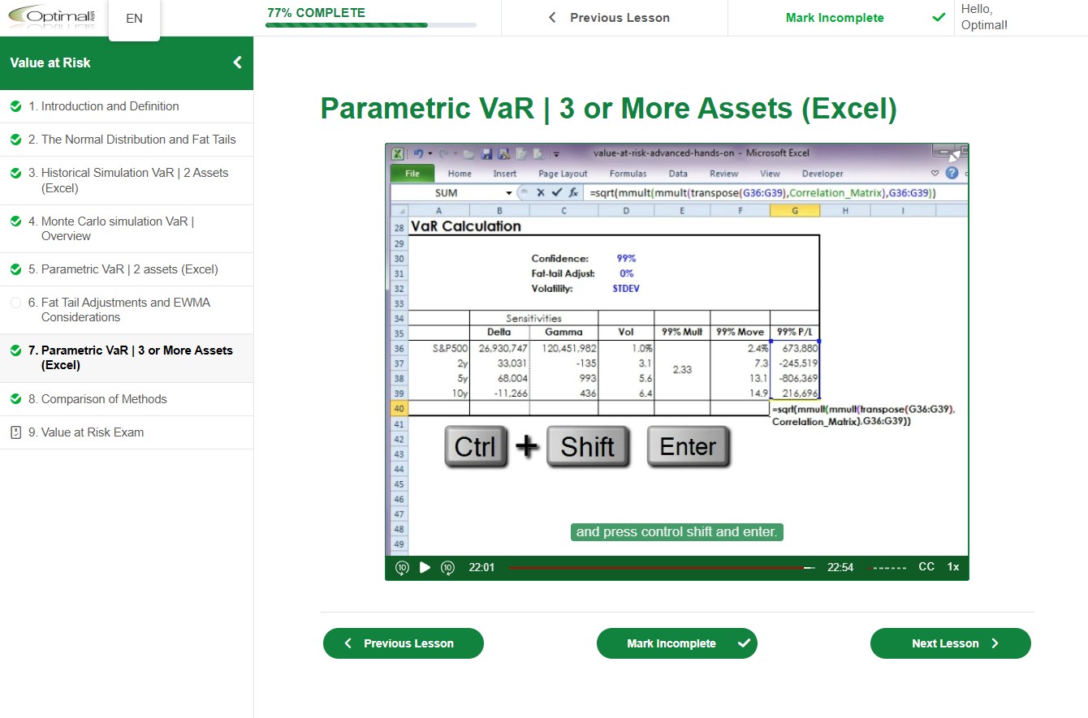
Task: Open the EN language selector
Action: 134,18
